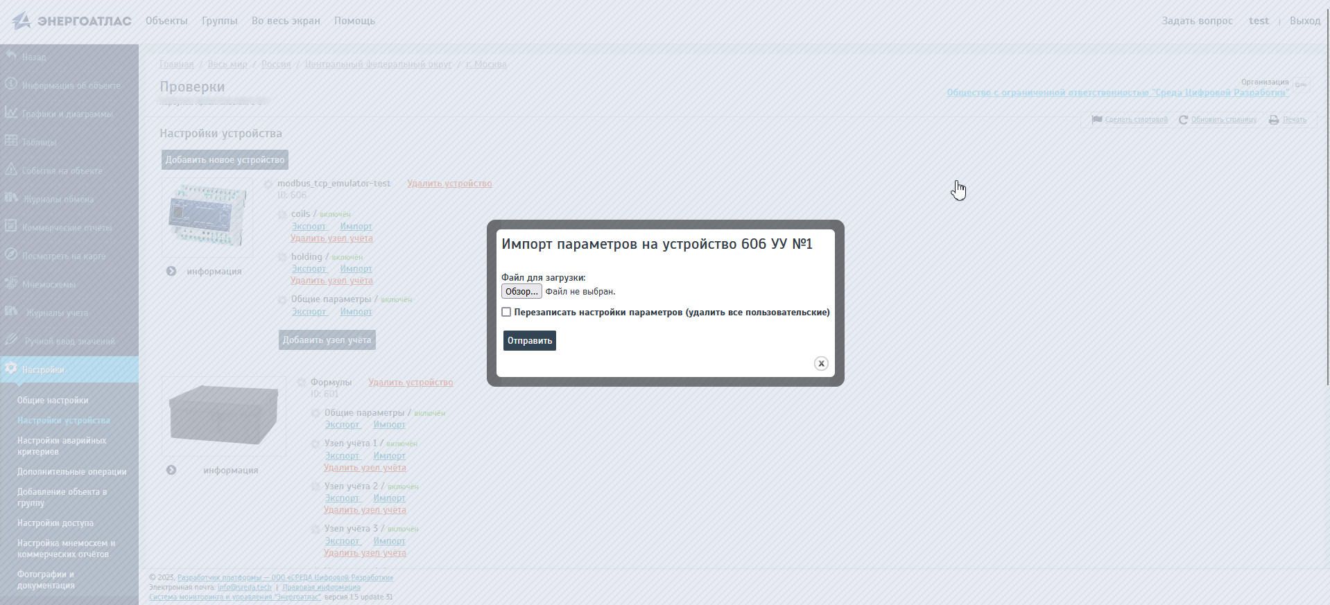Screen dimensions: 1330x605
Task: Click the Назад back arrow icon
Action: tap(11, 55)
